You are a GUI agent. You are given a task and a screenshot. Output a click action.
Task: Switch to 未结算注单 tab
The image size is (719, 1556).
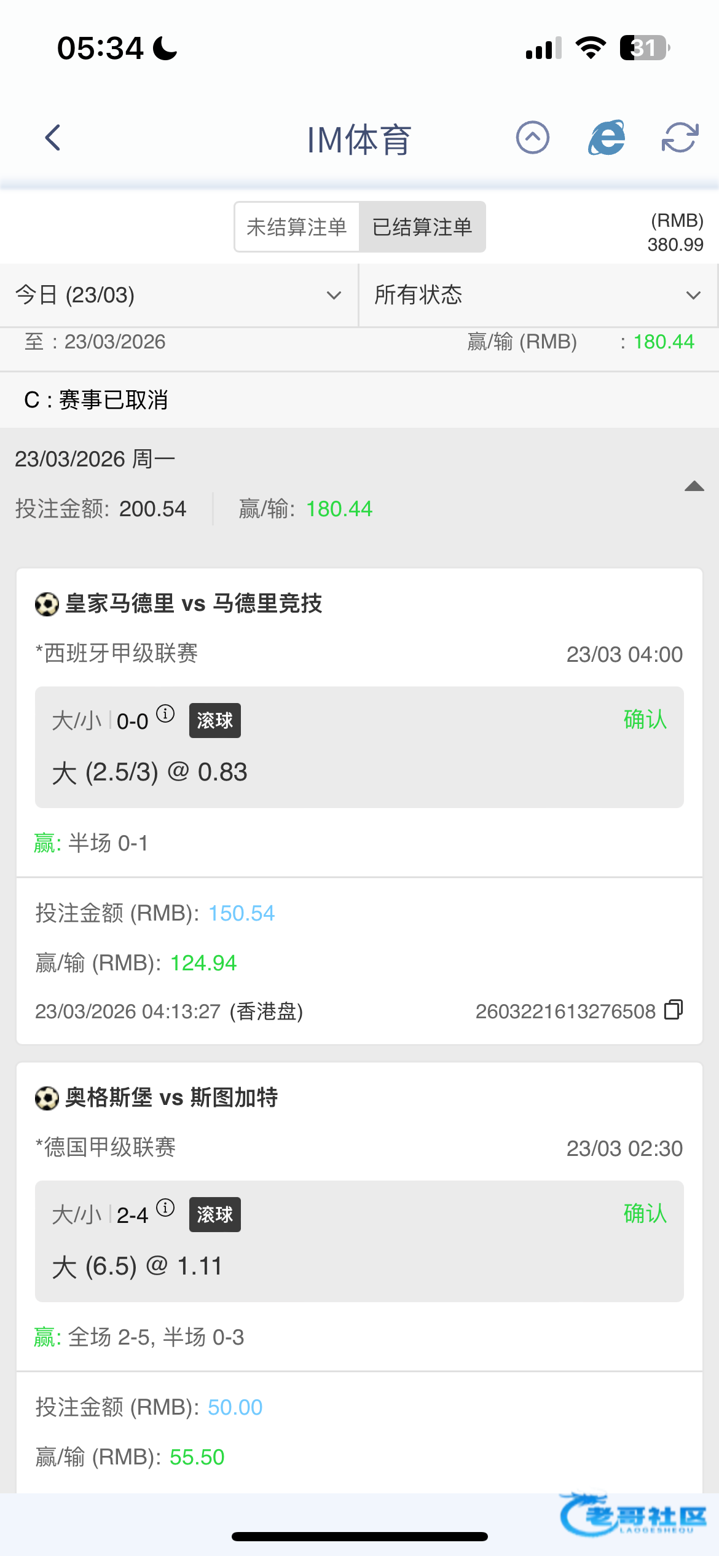click(297, 227)
